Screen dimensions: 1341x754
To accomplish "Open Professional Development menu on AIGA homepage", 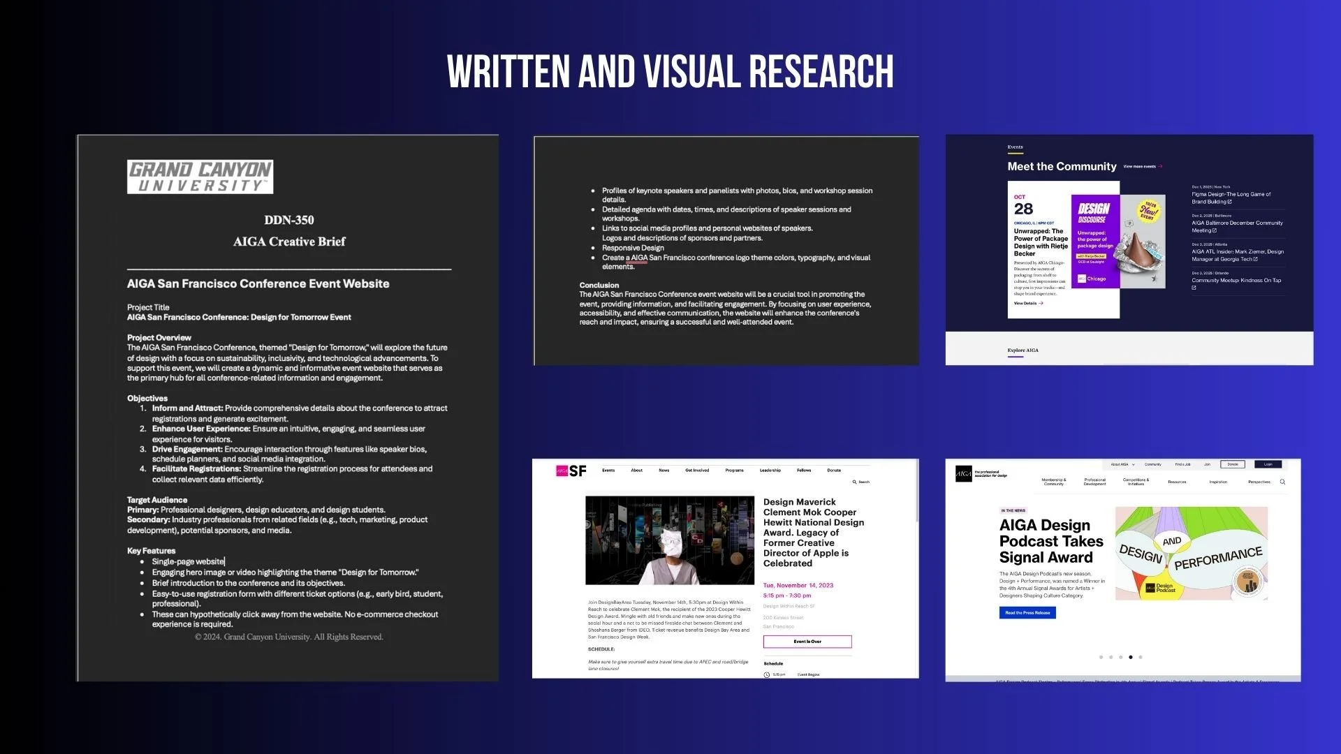I will (1094, 482).
